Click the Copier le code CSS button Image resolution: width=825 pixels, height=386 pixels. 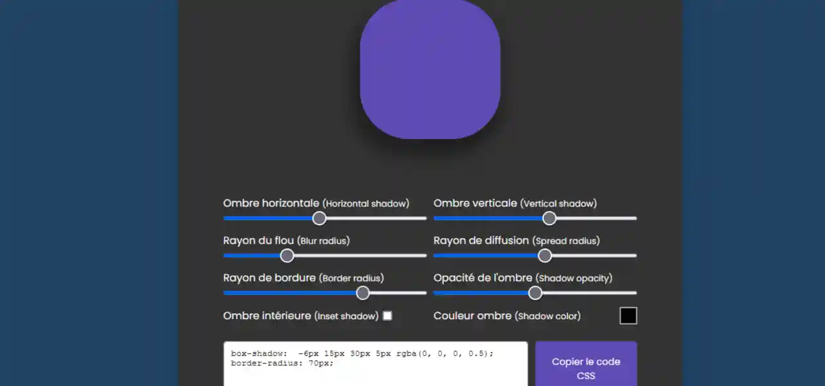coord(586,364)
